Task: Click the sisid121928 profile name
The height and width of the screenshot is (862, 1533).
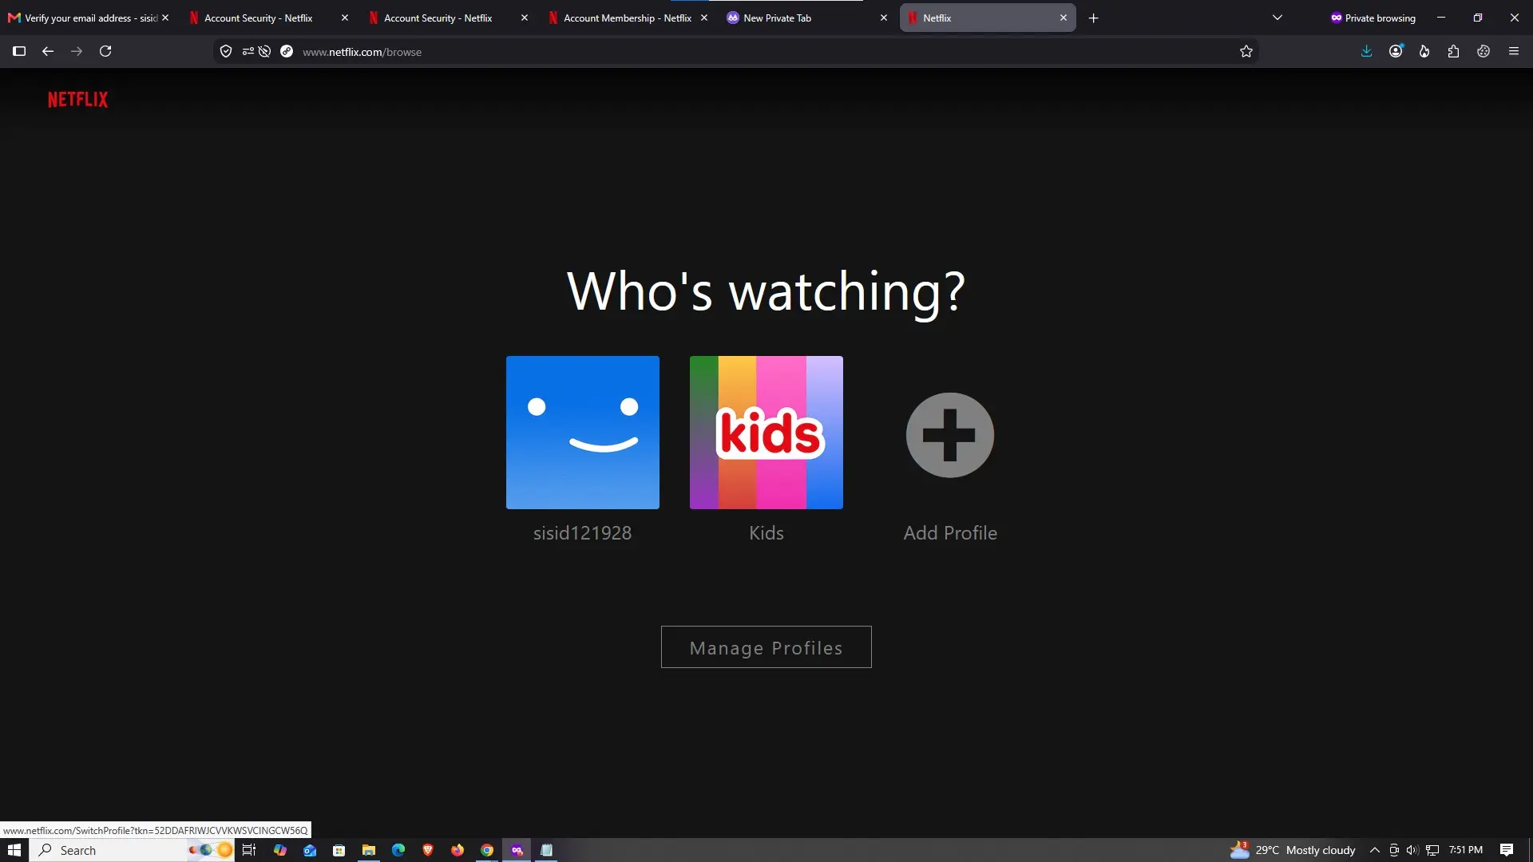Action: (x=583, y=533)
